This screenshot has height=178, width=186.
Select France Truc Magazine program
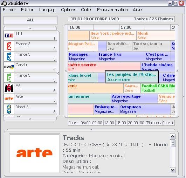pyautogui.click(x=121, y=57)
